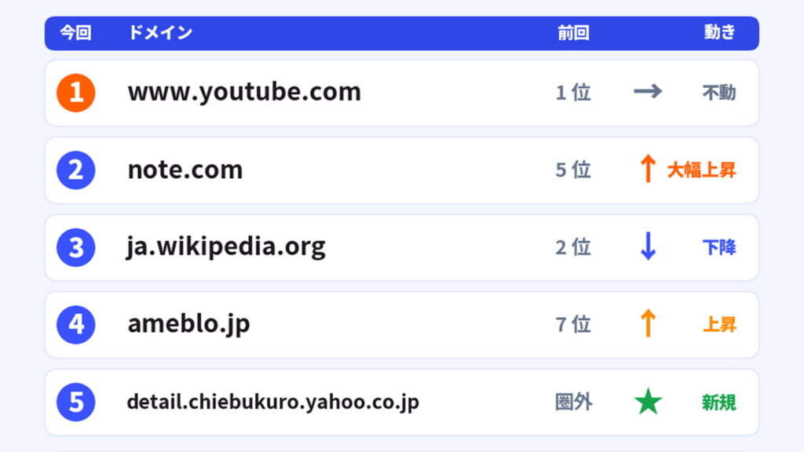Viewport: 804px width, 452px height.
Task: Open the ameblo.jp domain link
Action: coord(188,324)
